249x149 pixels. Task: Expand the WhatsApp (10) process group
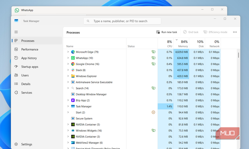click(x=68, y=58)
